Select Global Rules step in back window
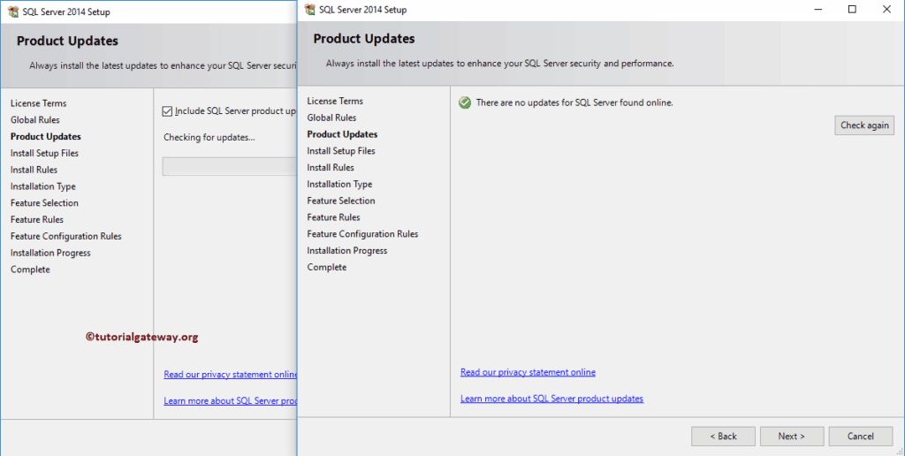 (x=34, y=120)
